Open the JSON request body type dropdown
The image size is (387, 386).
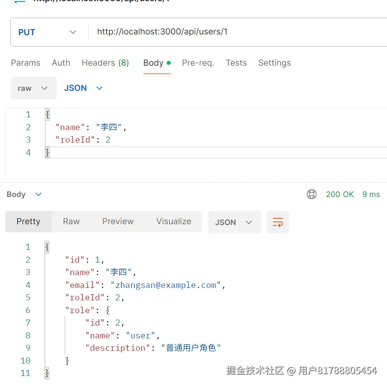(x=83, y=88)
